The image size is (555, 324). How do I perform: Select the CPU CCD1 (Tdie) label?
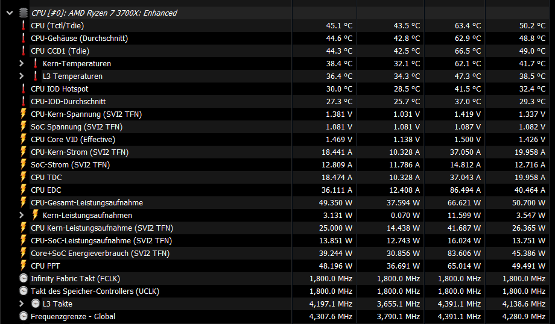pos(60,51)
